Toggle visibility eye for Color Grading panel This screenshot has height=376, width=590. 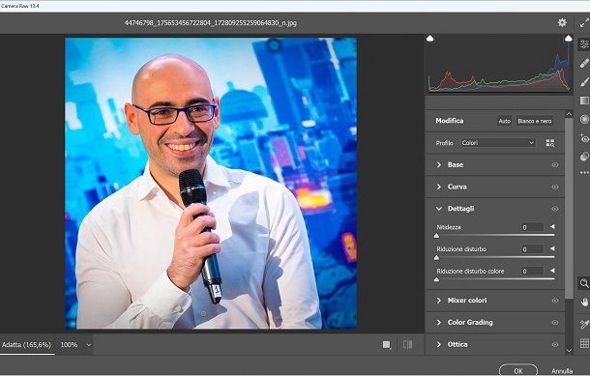click(x=554, y=322)
